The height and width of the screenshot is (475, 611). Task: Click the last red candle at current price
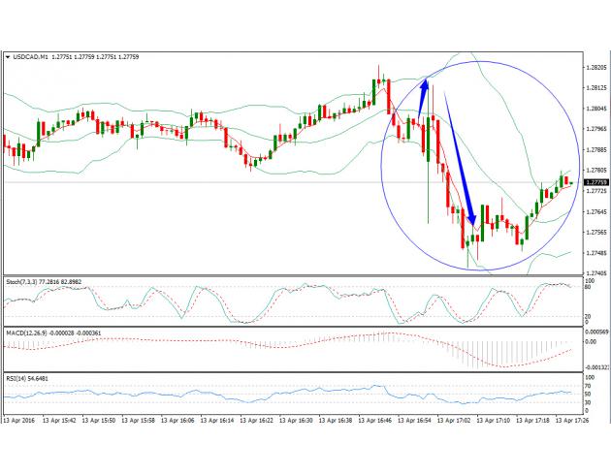click(565, 179)
